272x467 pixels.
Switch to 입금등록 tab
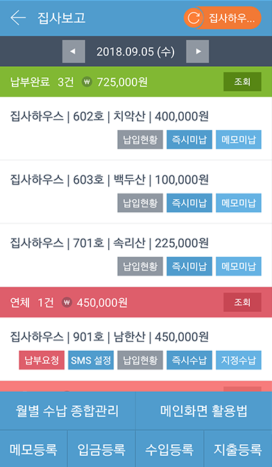point(101,449)
